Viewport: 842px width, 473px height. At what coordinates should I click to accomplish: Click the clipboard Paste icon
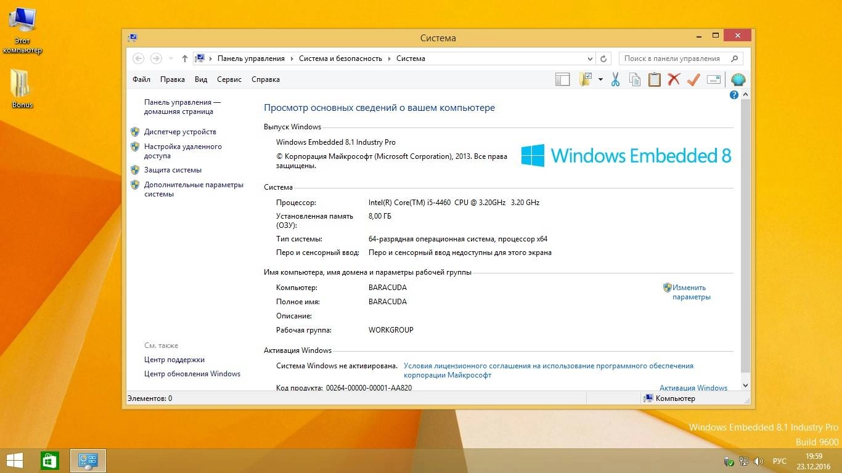click(654, 79)
